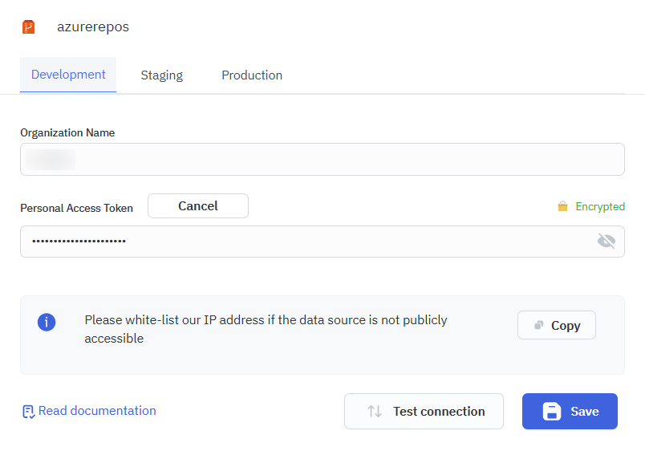645x451 pixels.
Task: Click the azurerepos data source name
Action: 93,26
